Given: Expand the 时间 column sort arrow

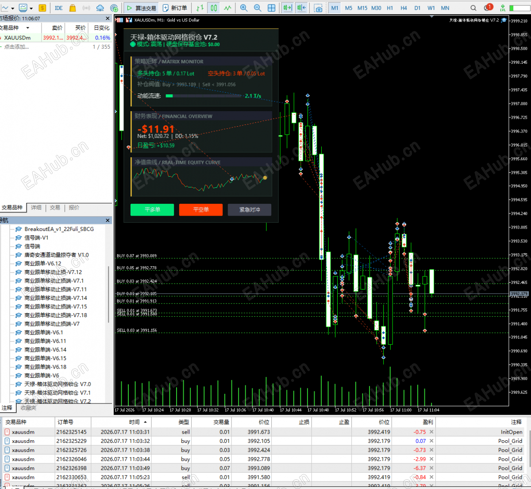Looking at the screenshot, I should [145, 422].
